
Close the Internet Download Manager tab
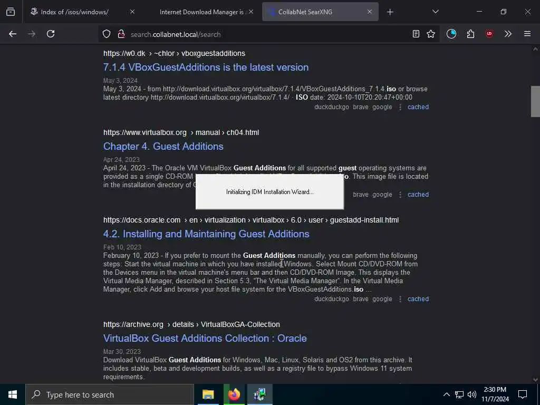point(251,12)
